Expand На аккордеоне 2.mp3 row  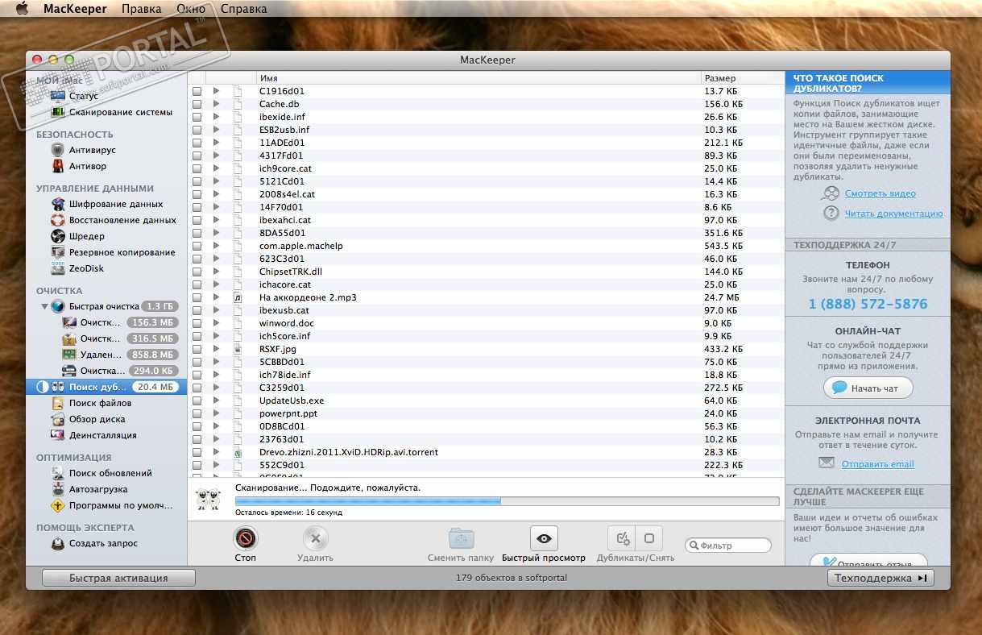click(216, 297)
